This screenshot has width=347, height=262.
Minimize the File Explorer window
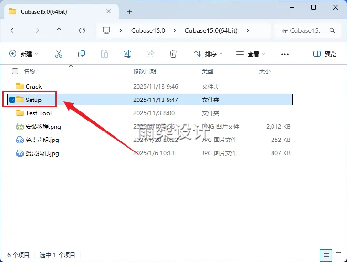292,7
